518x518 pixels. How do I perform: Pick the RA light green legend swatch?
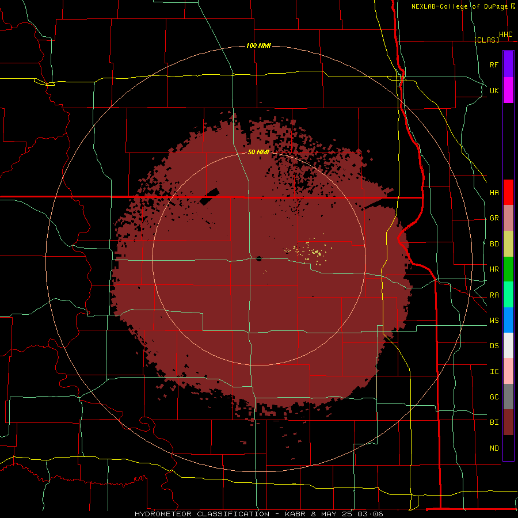point(508,294)
